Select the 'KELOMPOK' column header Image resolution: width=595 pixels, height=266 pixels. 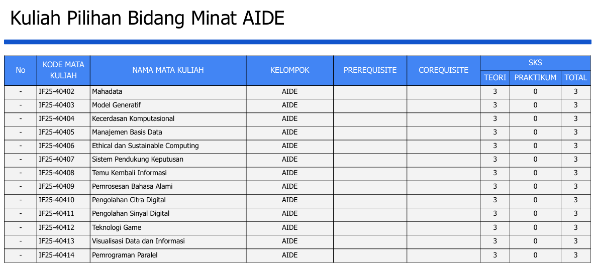point(289,70)
